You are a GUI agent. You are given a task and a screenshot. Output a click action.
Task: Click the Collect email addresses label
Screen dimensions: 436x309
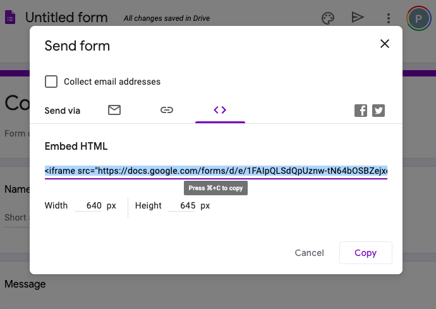click(112, 82)
